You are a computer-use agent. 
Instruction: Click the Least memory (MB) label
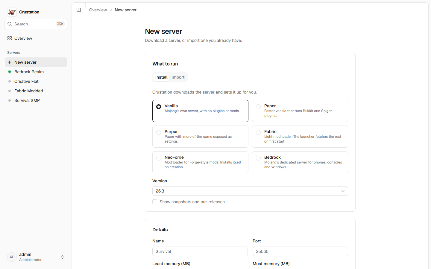pos(172,264)
